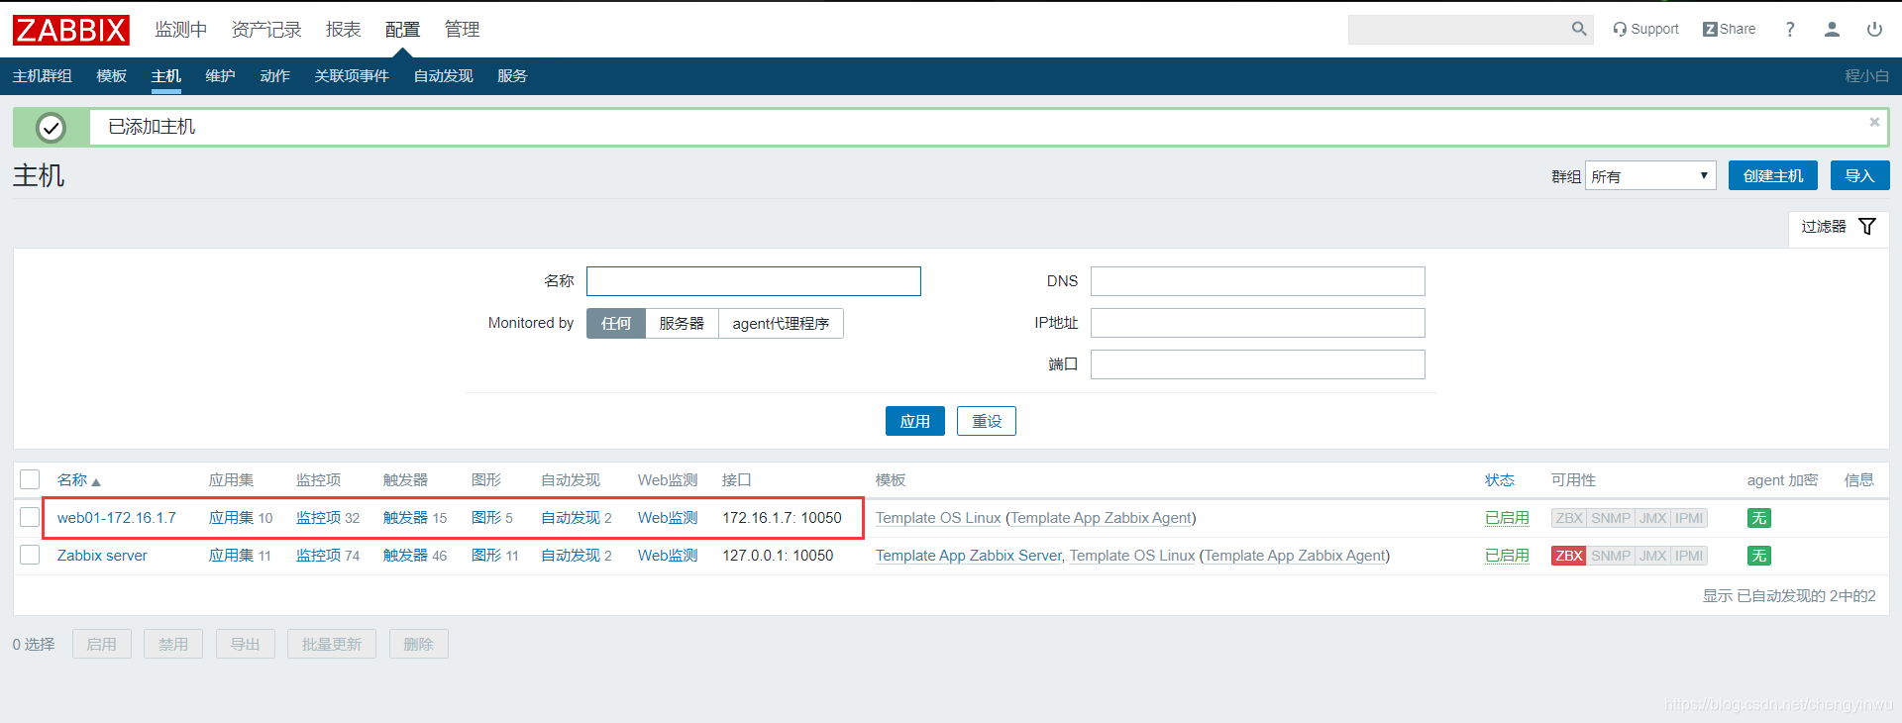The image size is (1902, 723).
Task: Open the host group dropdown
Action: click(x=1650, y=176)
